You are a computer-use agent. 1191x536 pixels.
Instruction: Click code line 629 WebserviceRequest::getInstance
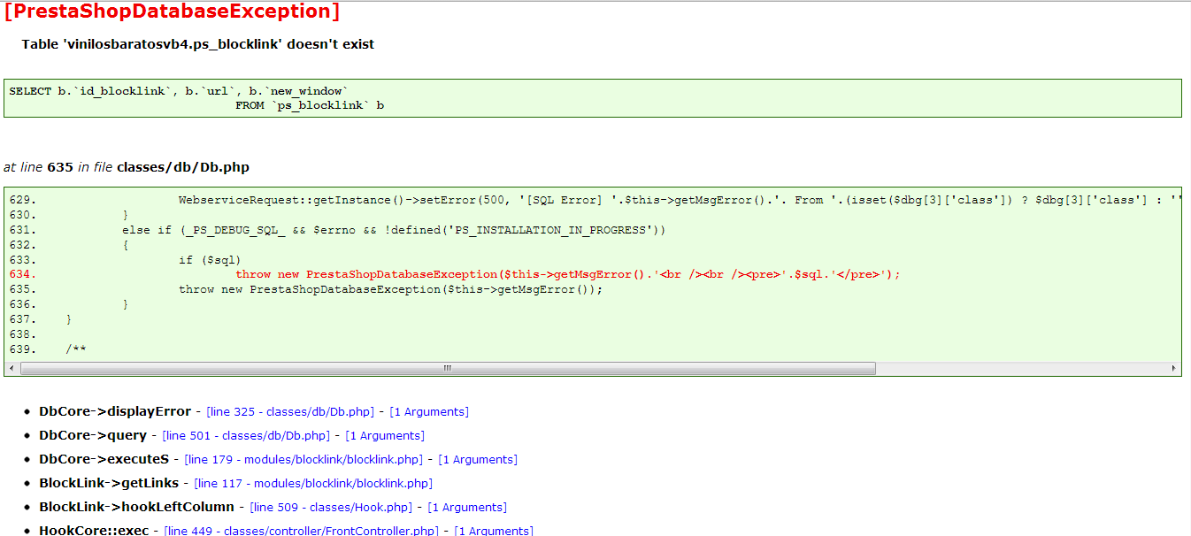[680, 200]
